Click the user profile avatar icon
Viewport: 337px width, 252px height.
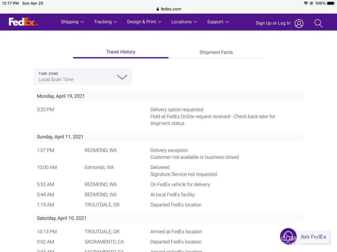click(299, 23)
